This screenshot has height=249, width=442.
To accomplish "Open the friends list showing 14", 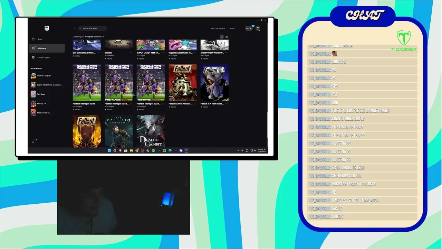I will tap(249, 28).
